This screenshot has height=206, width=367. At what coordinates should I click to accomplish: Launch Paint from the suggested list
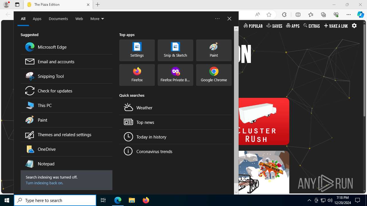coord(67,120)
